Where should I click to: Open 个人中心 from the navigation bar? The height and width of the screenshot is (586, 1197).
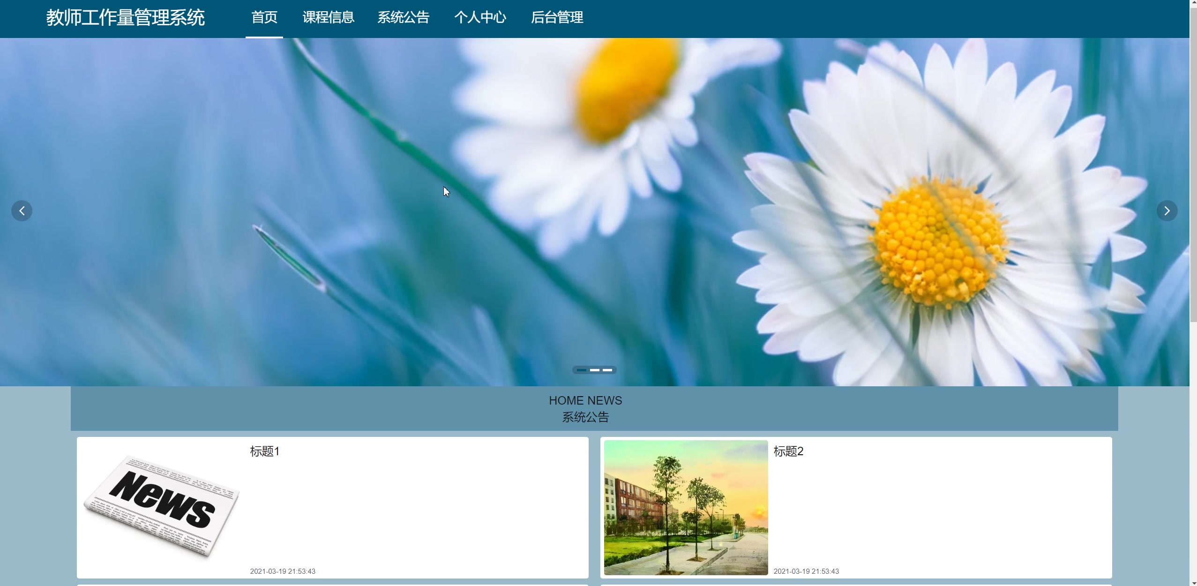(x=480, y=18)
